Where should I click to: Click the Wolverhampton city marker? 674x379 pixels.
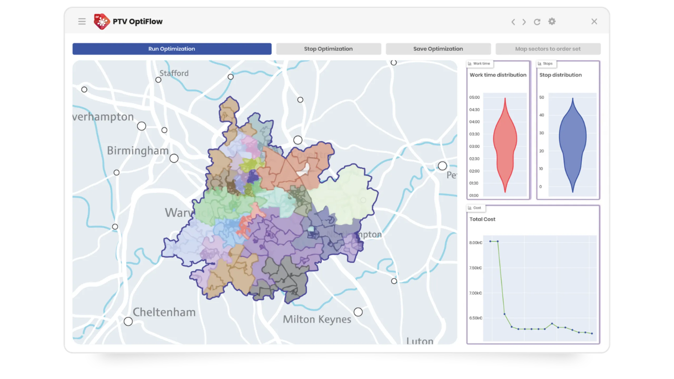[x=142, y=126]
